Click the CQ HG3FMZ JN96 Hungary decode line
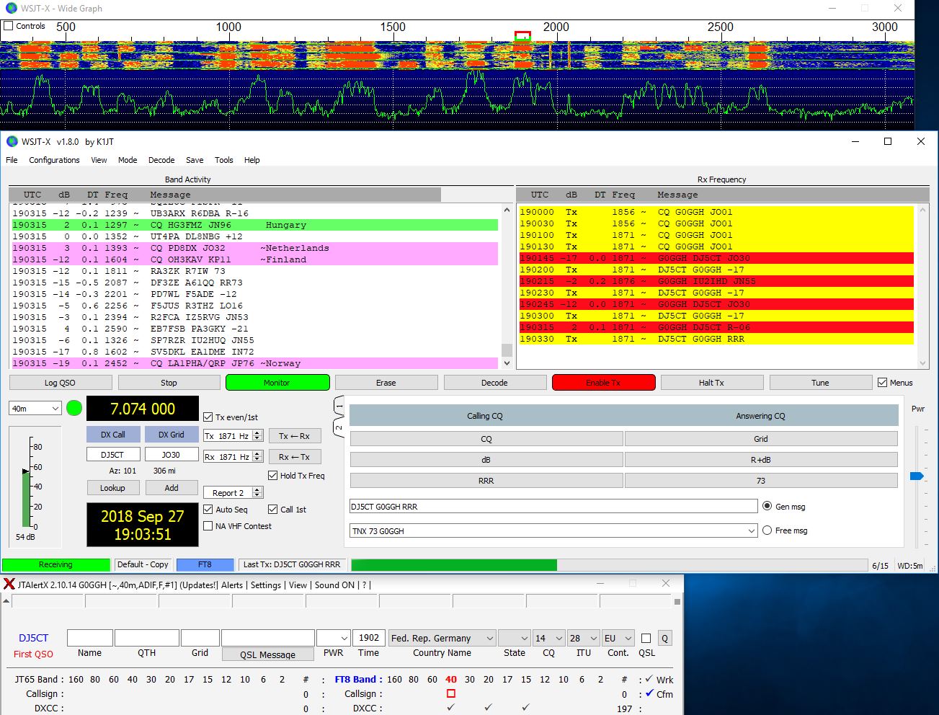 coord(254,225)
